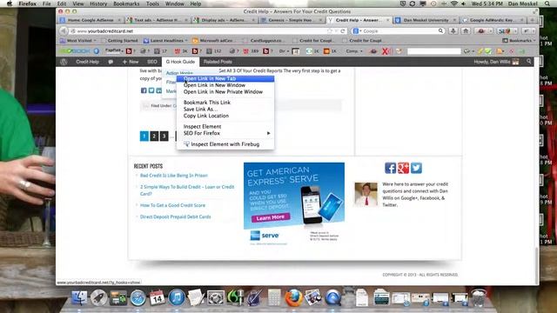Select Save Link As...
This screenshot has width=557, height=313.
(225, 109)
